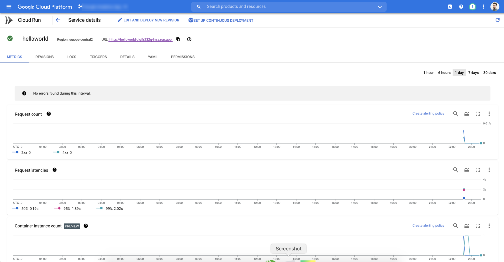Click the Search products and resources field
The height and width of the screenshot is (262, 504).
click(x=289, y=7)
